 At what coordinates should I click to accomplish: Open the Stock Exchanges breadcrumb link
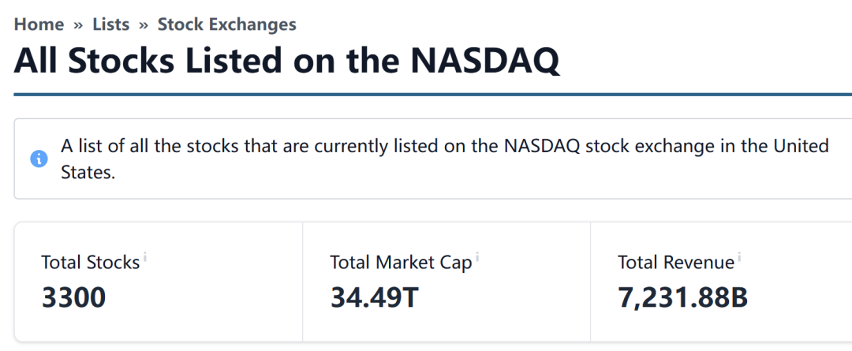(227, 24)
